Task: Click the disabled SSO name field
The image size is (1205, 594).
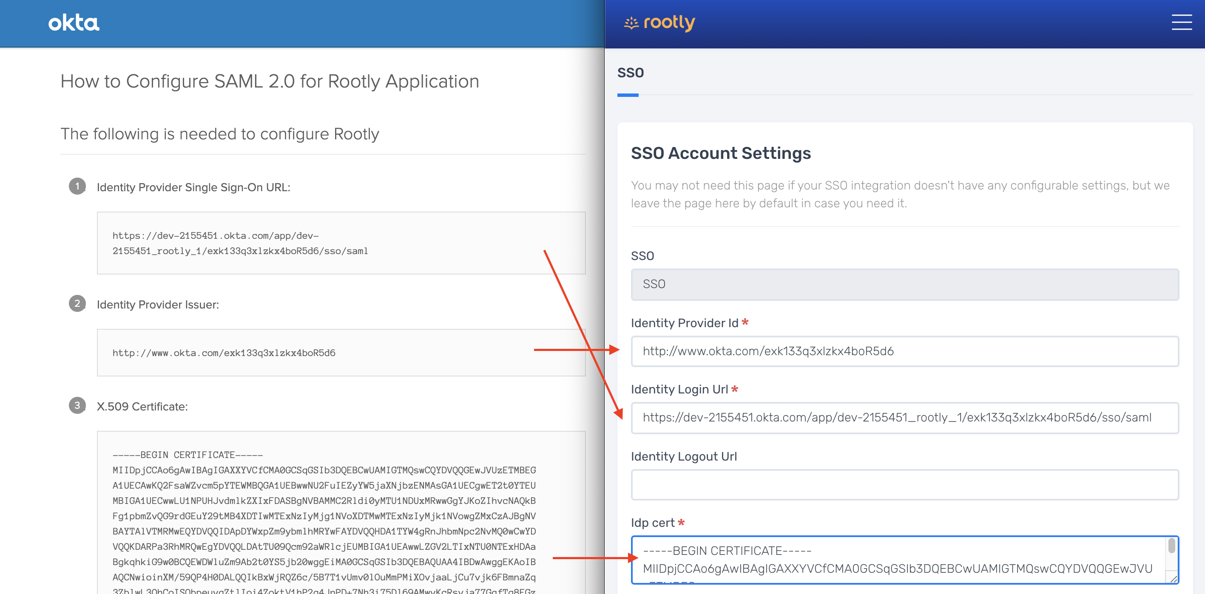Action: pyautogui.click(x=904, y=285)
